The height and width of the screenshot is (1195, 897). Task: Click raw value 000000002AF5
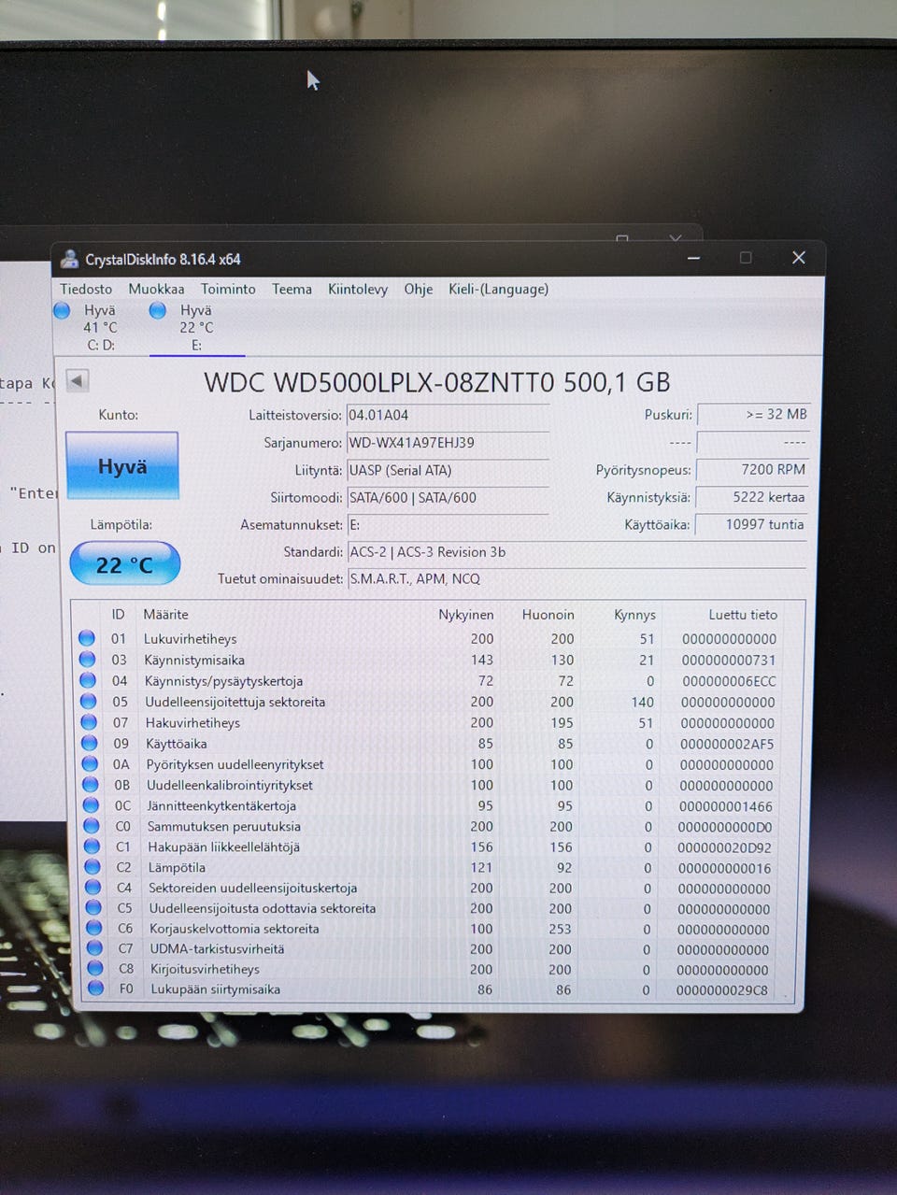[x=727, y=744]
